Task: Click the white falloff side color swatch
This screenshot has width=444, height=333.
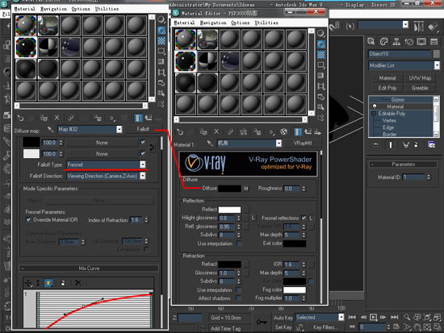Action: click(x=31, y=154)
